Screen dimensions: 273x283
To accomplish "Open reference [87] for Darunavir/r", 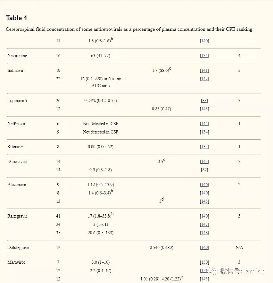I will 204,170.
